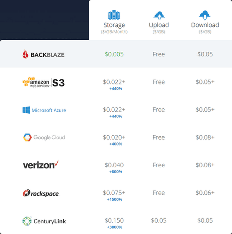The width and height of the screenshot is (232, 234).
Task: Click Rackspace download price $0.06+
Action: click(205, 193)
